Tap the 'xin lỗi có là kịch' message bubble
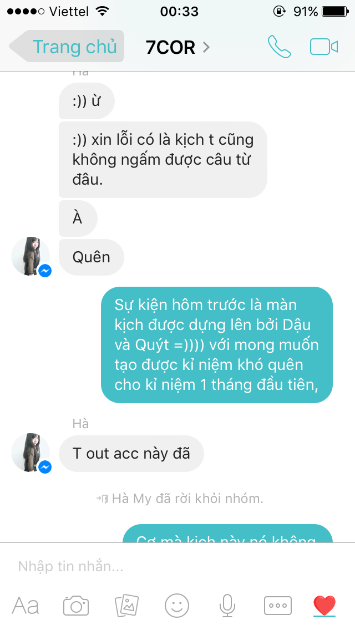 click(x=163, y=160)
